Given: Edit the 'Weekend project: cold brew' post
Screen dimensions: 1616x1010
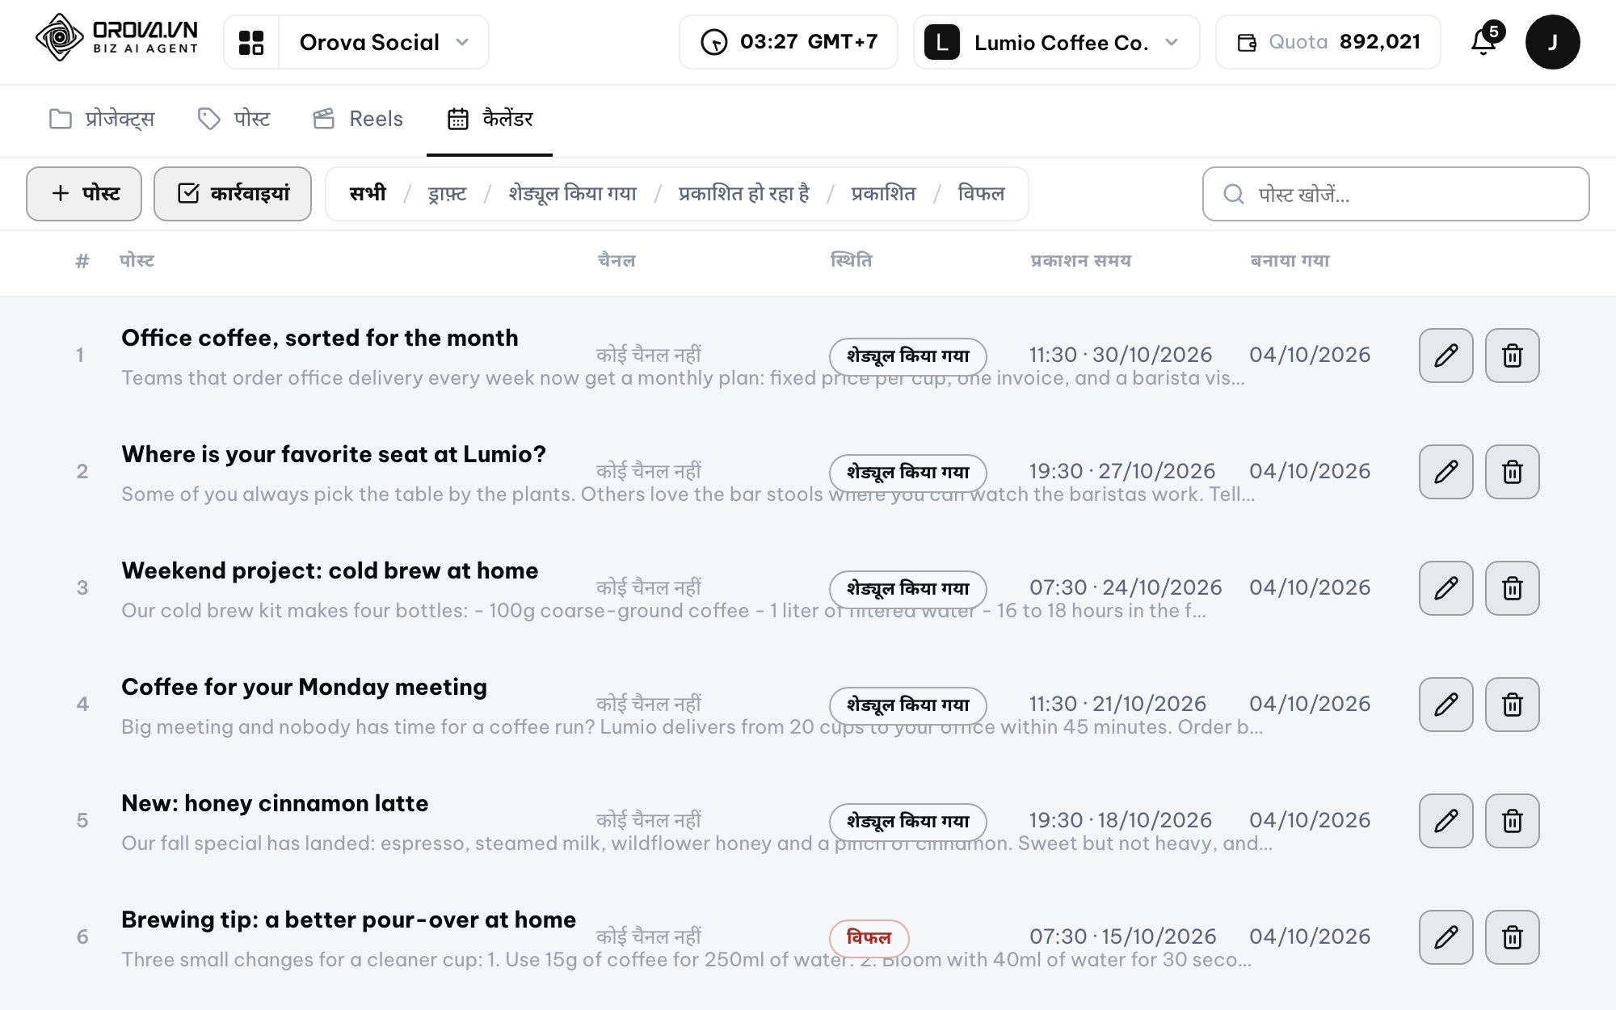Looking at the screenshot, I should coord(1446,588).
